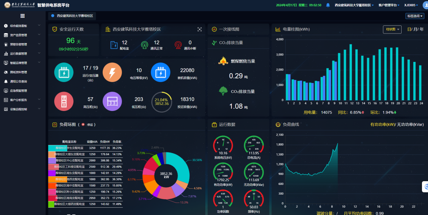This screenshot has width=428, height=215.
Task: Open the 柱状图 chart type dropdown
Action: pyautogui.click(x=392, y=29)
